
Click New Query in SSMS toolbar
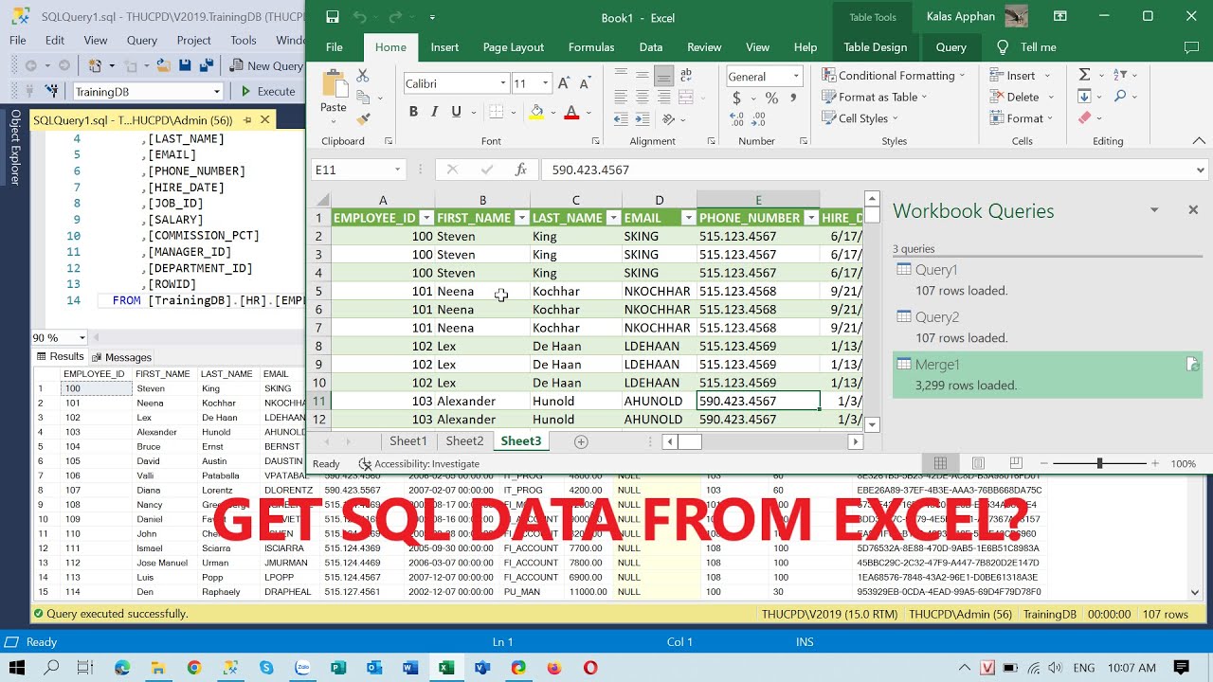266,65
